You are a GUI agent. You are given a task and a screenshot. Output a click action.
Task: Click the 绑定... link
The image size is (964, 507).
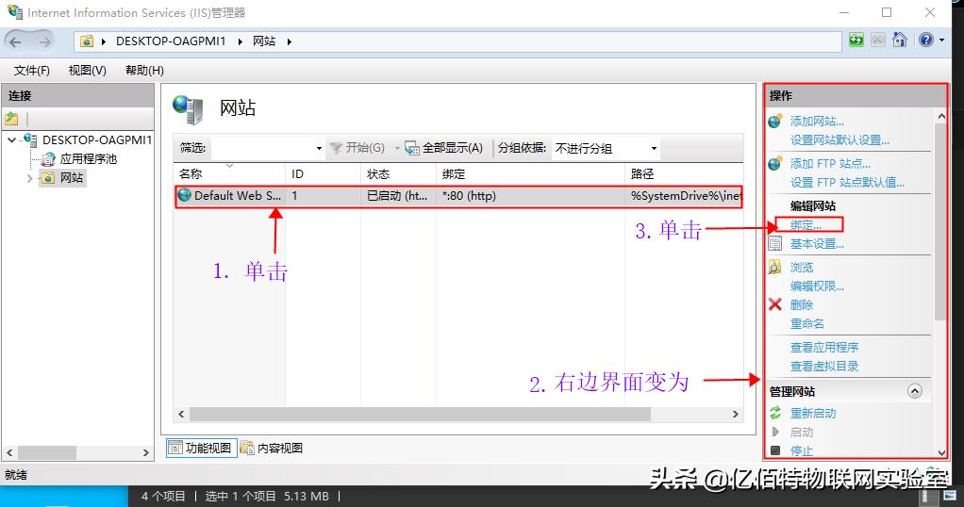tap(806, 224)
